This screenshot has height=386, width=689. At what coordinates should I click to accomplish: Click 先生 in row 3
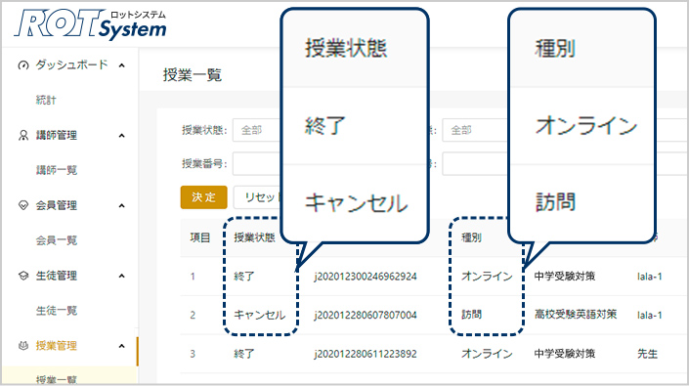click(x=647, y=354)
